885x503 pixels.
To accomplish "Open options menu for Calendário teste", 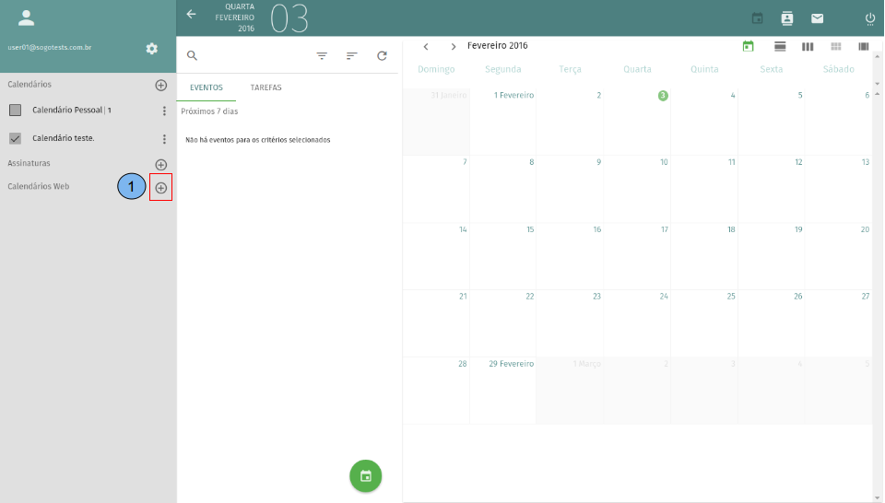I will 164,139.
